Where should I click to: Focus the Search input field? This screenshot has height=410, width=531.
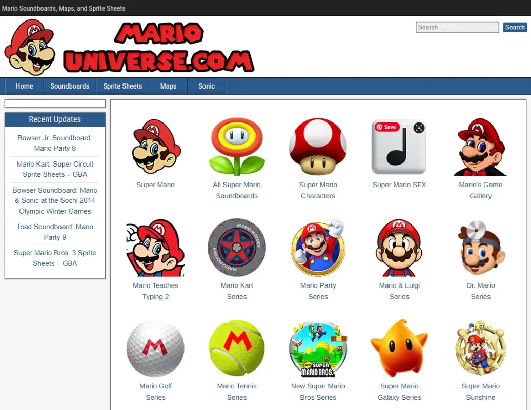tap(457, 27)
